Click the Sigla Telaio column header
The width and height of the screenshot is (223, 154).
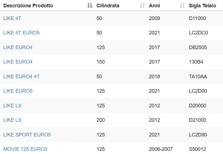(202, 6)
